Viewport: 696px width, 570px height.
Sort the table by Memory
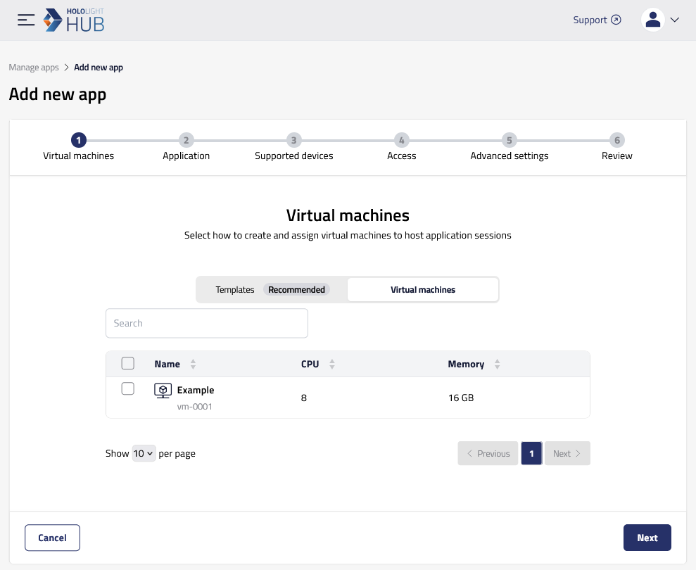497,364
